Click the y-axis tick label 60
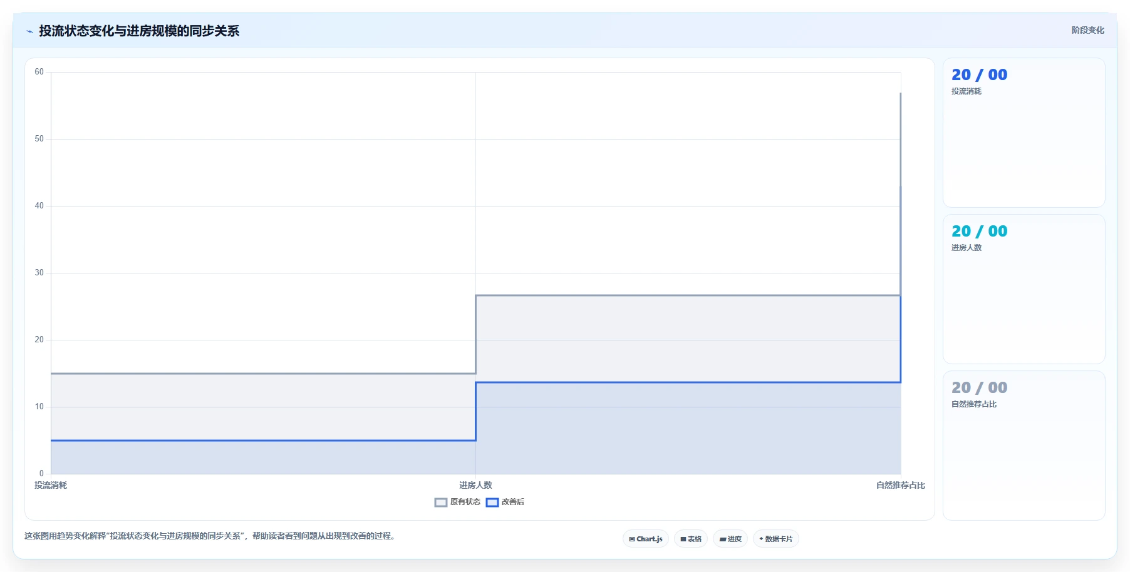The width and height of the screenshot is (1130, 572). [x=39, y=72]
